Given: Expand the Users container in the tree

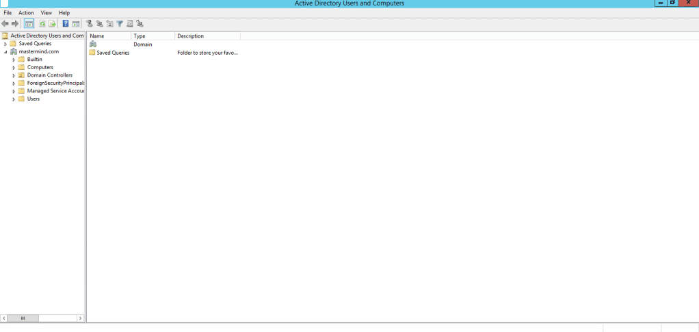Looking at the screenshot, I should (x=14, y=99).
